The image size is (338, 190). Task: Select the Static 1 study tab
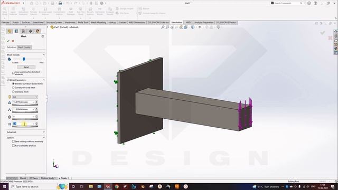64,178
